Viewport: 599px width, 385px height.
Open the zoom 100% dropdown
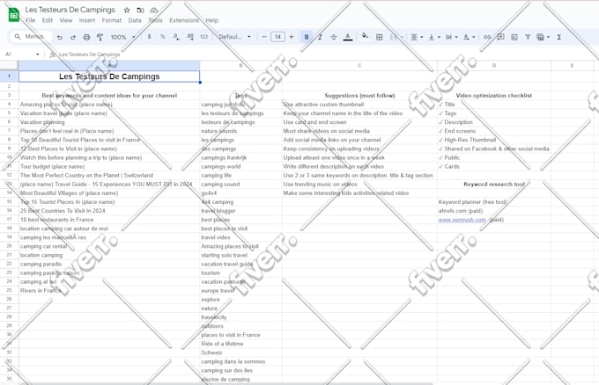[122, 37]
